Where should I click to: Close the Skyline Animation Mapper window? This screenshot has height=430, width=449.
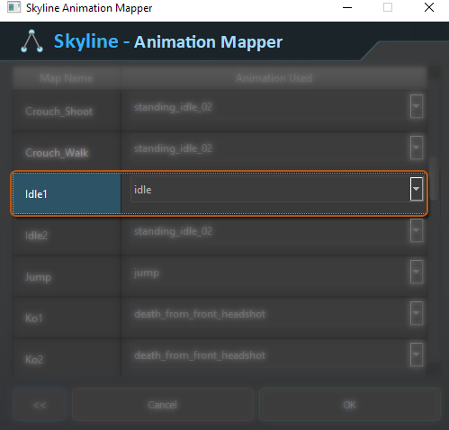[429, 7]
